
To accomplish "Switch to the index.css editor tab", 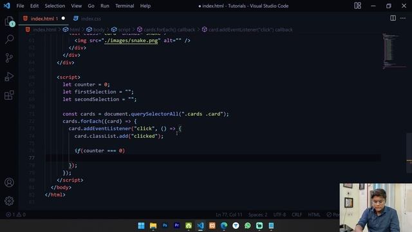I will (x=88, y=19).
